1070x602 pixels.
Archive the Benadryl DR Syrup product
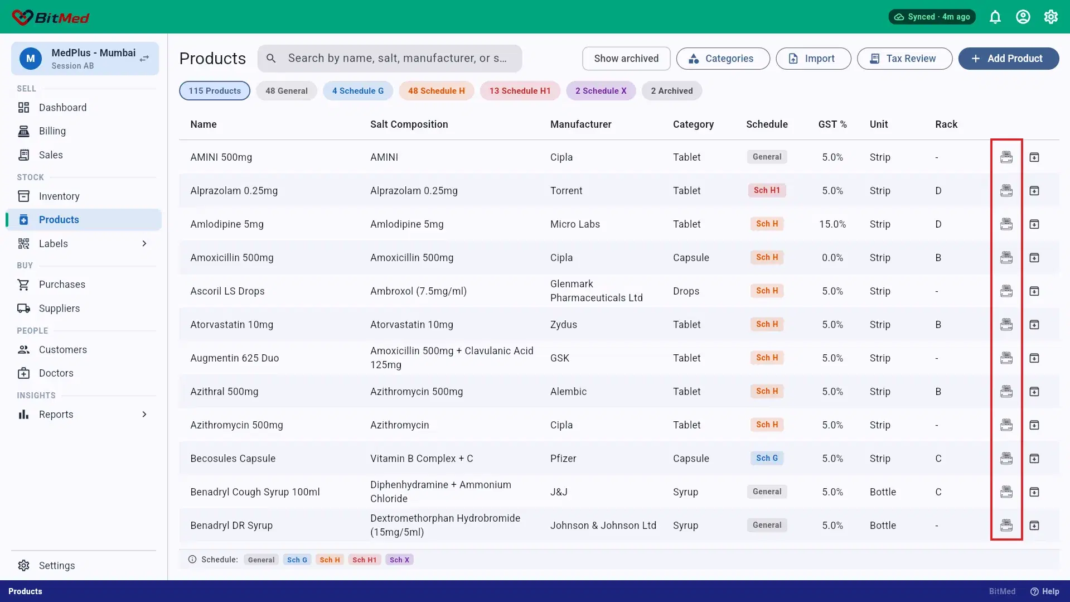(1034, 526)
